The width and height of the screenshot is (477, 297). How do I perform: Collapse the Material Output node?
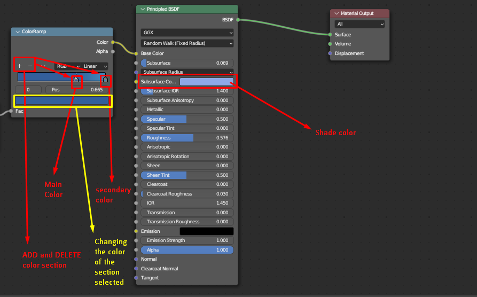pos(337,13)
